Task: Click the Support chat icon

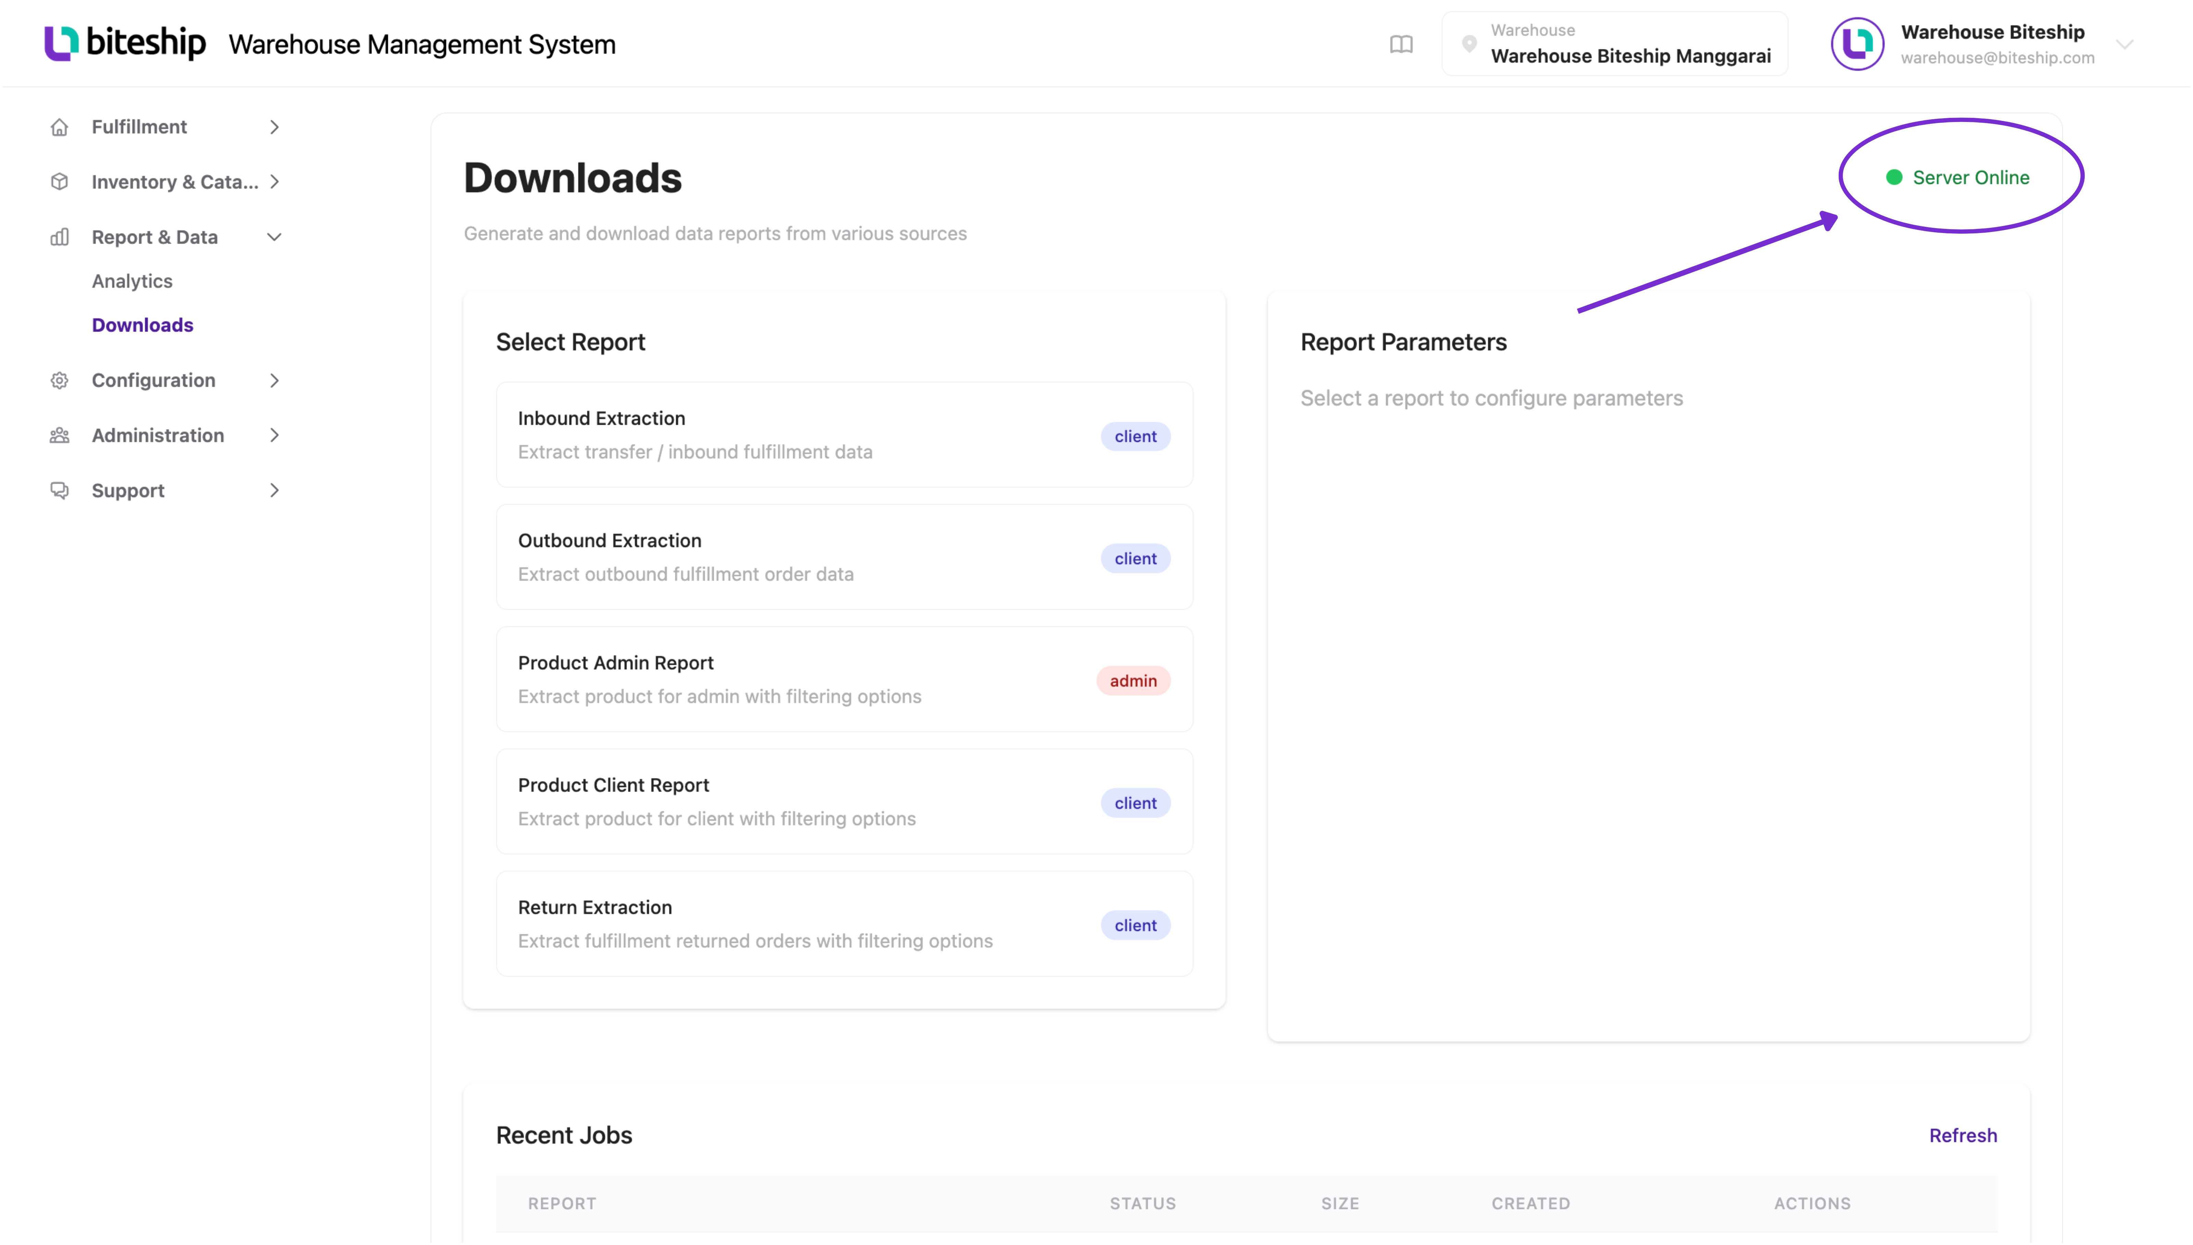Action: (x=59, y=490)
